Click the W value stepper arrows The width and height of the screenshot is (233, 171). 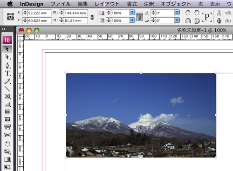(x=62, y=13)
